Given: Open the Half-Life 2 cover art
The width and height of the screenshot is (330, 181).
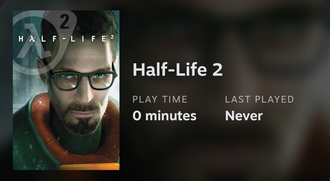Looking at the screenshot, I should (66, 90).
